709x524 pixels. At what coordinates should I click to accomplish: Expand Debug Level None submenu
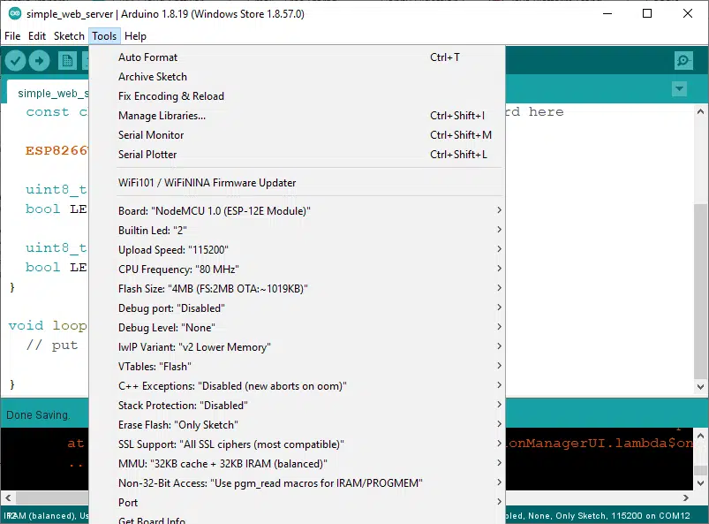click(297, 328)
